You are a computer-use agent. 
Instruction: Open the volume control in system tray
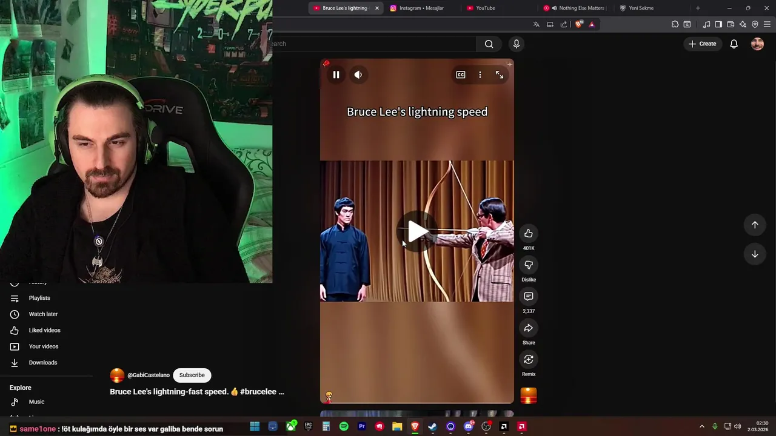pos(738,426)
